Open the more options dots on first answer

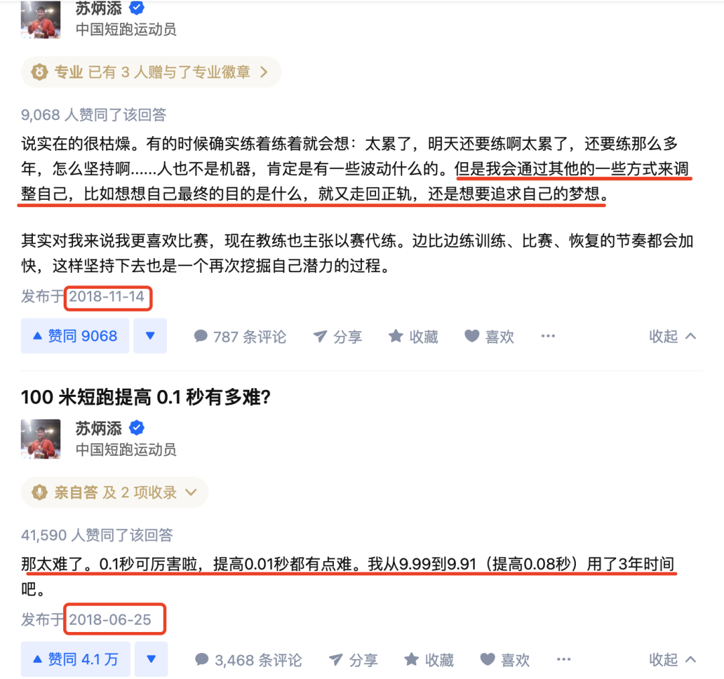(x=548, y=336)
